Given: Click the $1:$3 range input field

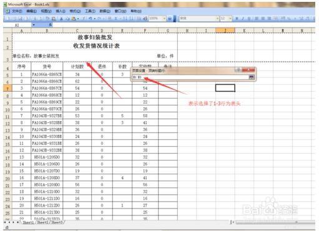Looking at the screenshot, I should [190, 77].
